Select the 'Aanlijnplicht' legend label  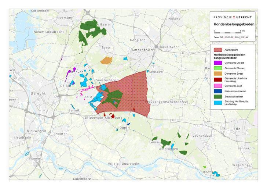tap(231, 50)
